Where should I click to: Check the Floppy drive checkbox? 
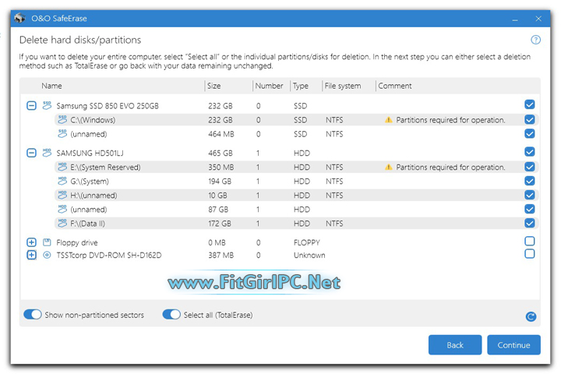[530, 242]
